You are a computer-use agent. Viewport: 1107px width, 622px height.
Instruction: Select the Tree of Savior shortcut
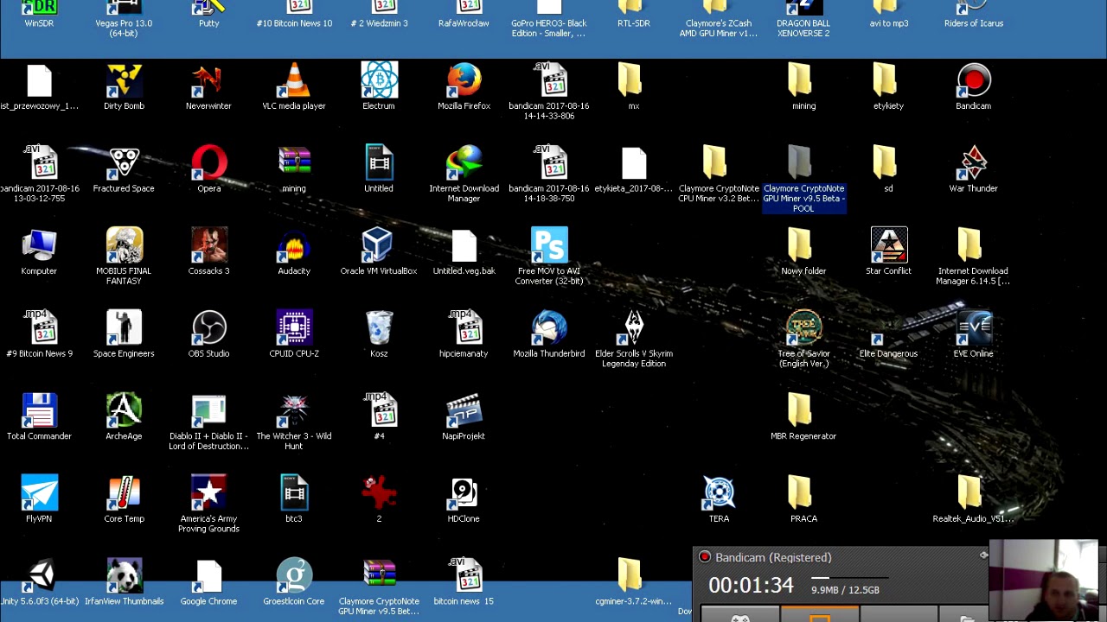[803, 329]
